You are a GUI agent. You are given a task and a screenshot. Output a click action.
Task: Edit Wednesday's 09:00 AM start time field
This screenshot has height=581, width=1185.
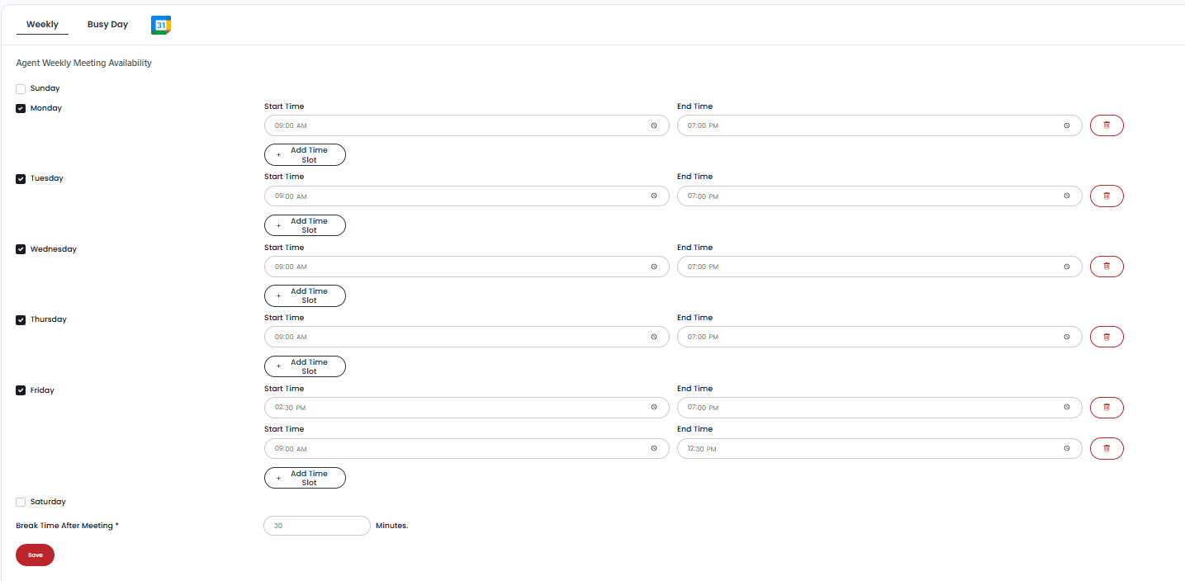click(467, 267)
